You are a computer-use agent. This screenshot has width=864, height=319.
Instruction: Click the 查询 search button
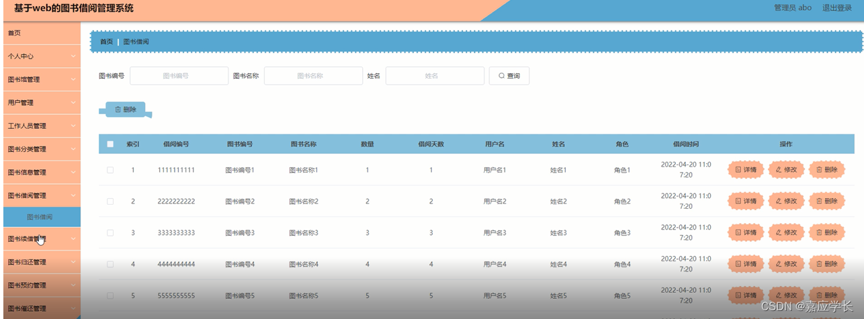coord(509,76)
